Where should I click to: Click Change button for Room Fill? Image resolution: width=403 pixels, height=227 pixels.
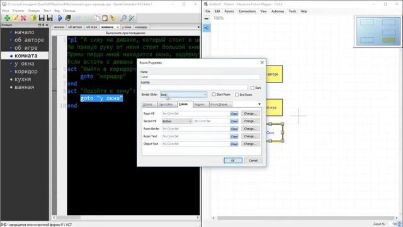(251, 113)
